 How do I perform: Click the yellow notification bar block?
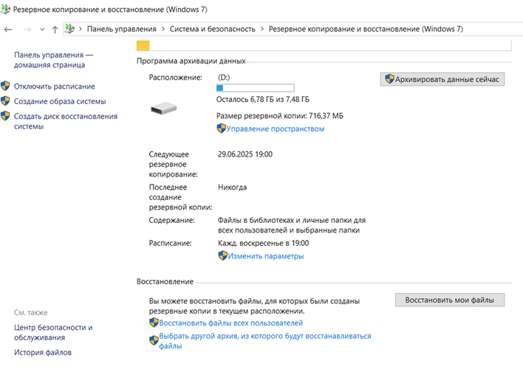[143, 46]
